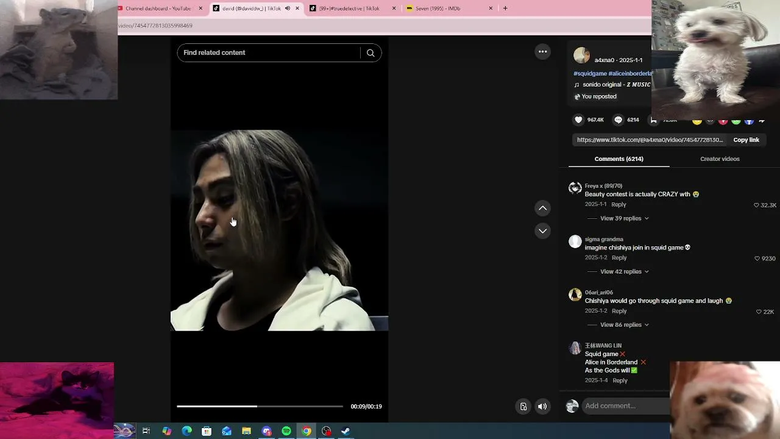Focus the Find related content search box
Image resolution: width=780 pixels, height=439 pixels.
pyautogui.click(x=269, y=52)
